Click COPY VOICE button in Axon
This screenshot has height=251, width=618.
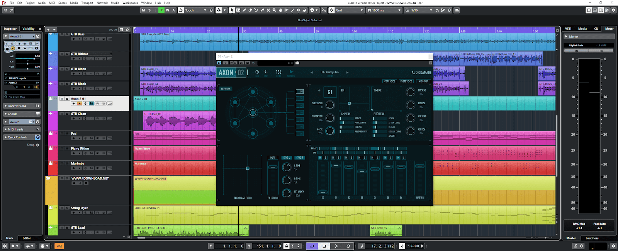390,81
